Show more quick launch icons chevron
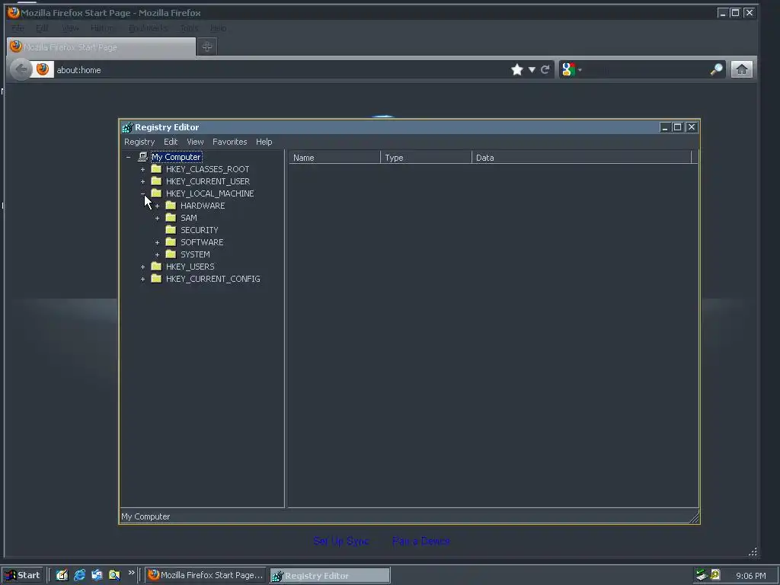 131,573
